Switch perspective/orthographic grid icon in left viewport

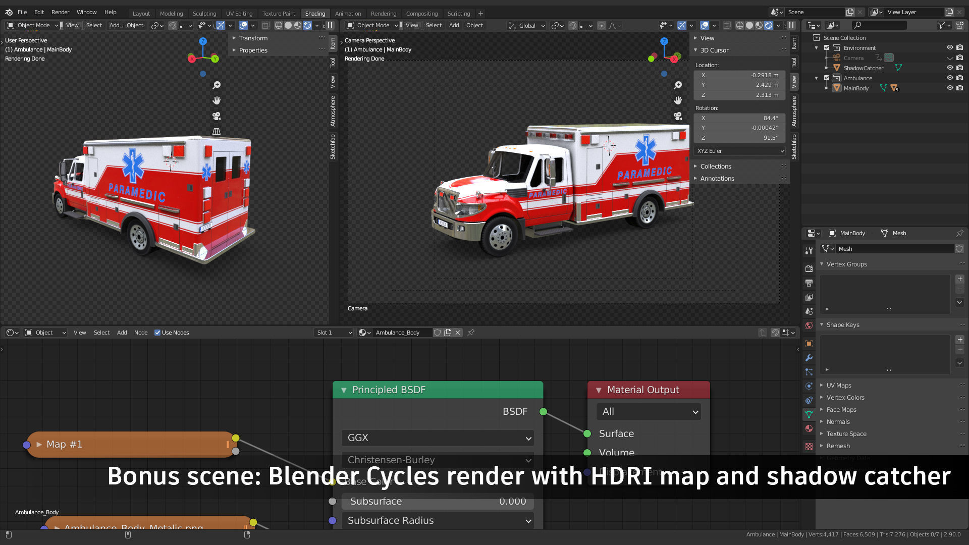217,131
